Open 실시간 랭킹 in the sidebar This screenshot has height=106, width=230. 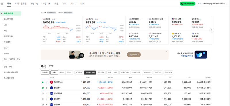coord(8,19)
